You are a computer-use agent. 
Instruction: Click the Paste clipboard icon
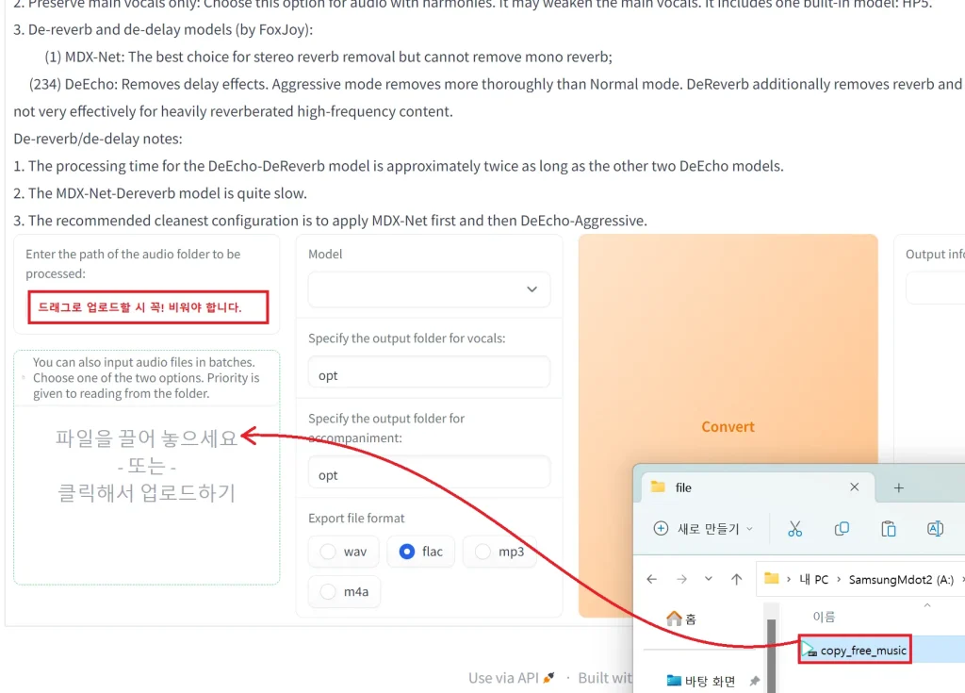pos(888,529)
